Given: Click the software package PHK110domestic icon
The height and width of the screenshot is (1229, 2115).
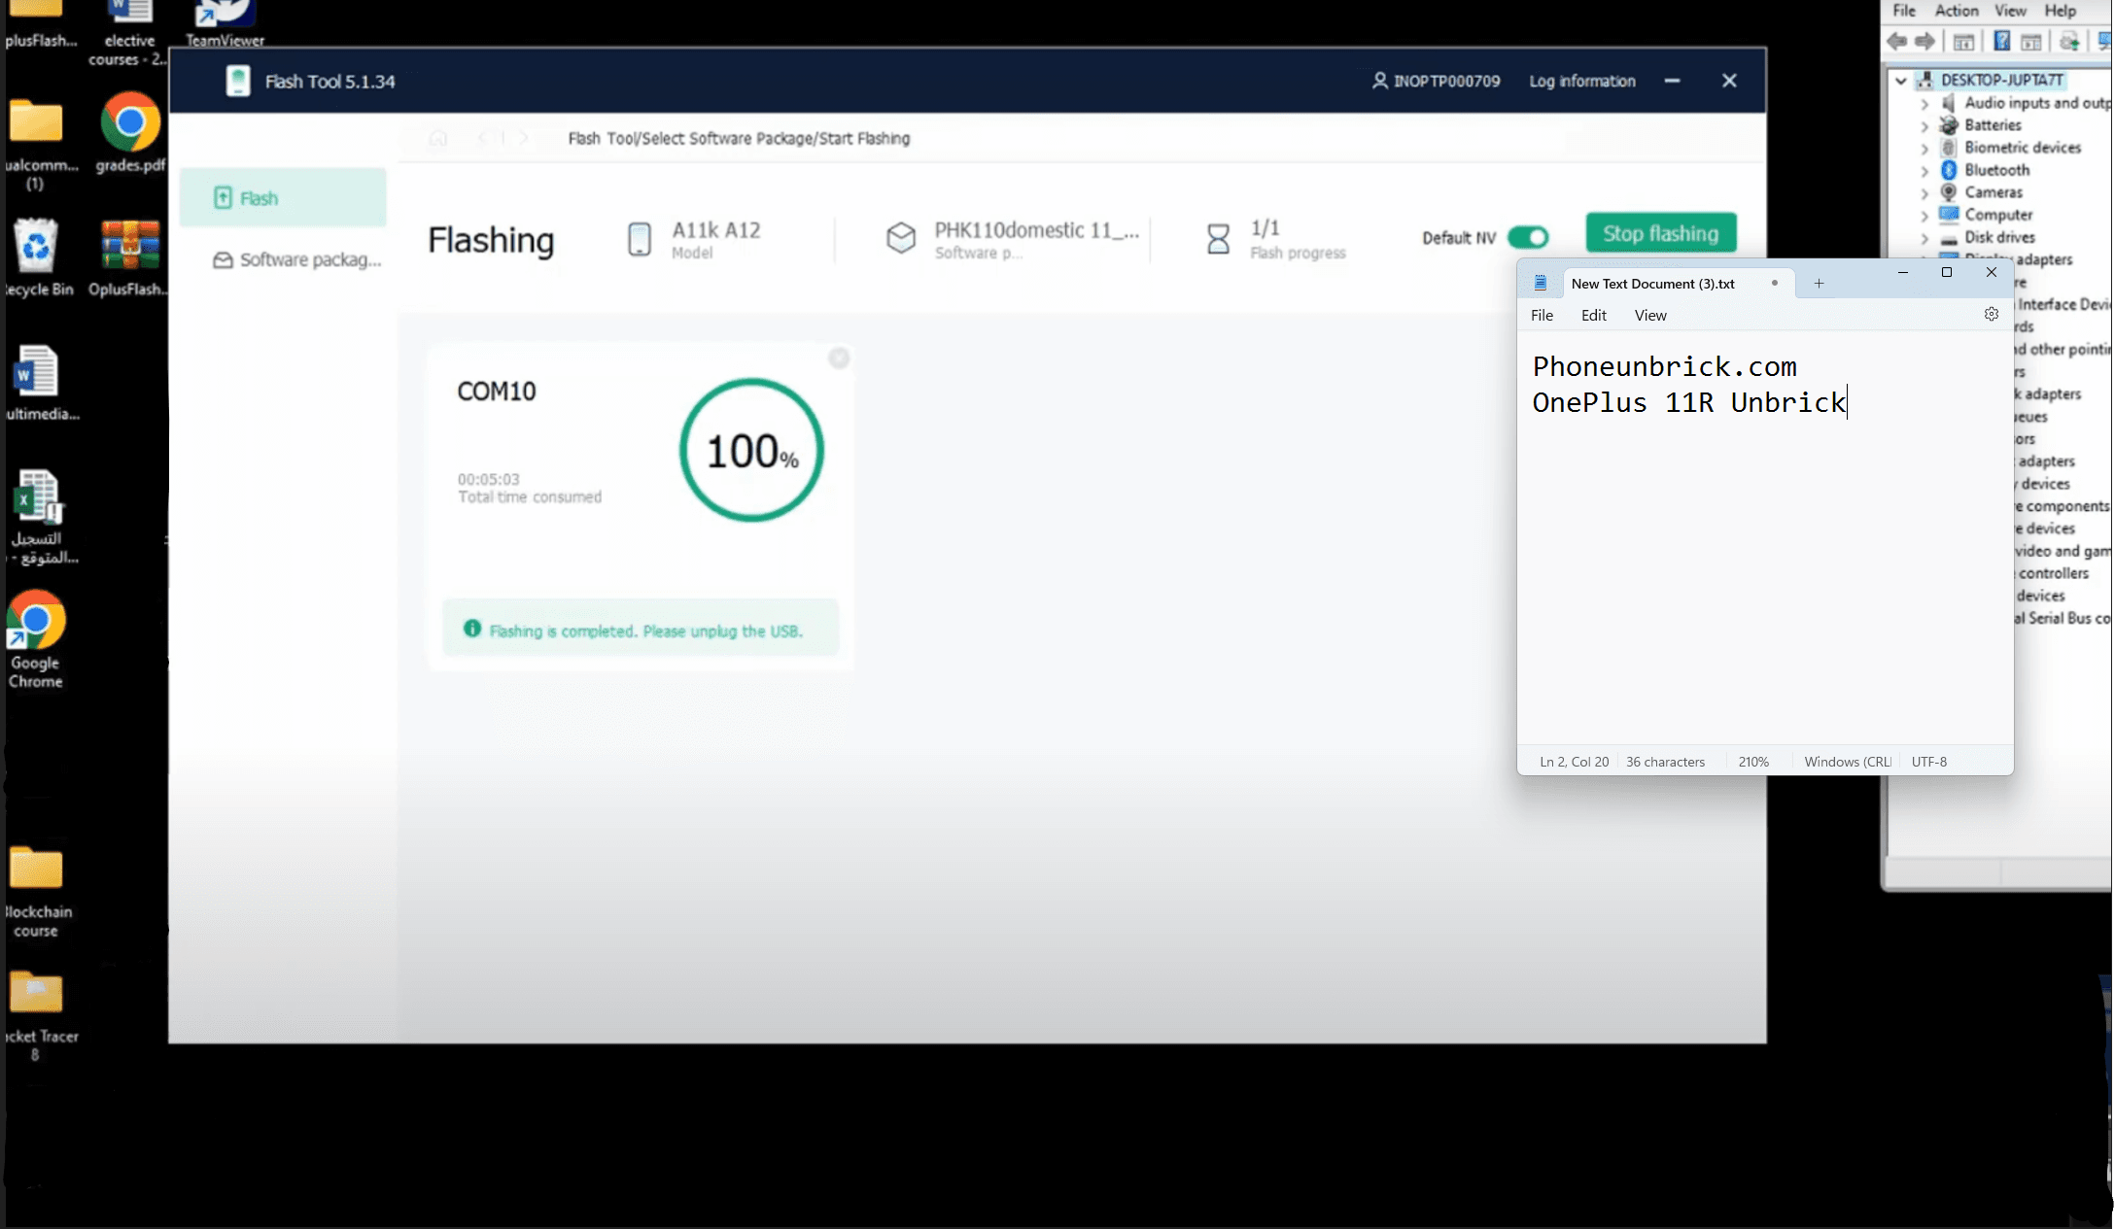Looking at the screenshot, I should (900, 237).
